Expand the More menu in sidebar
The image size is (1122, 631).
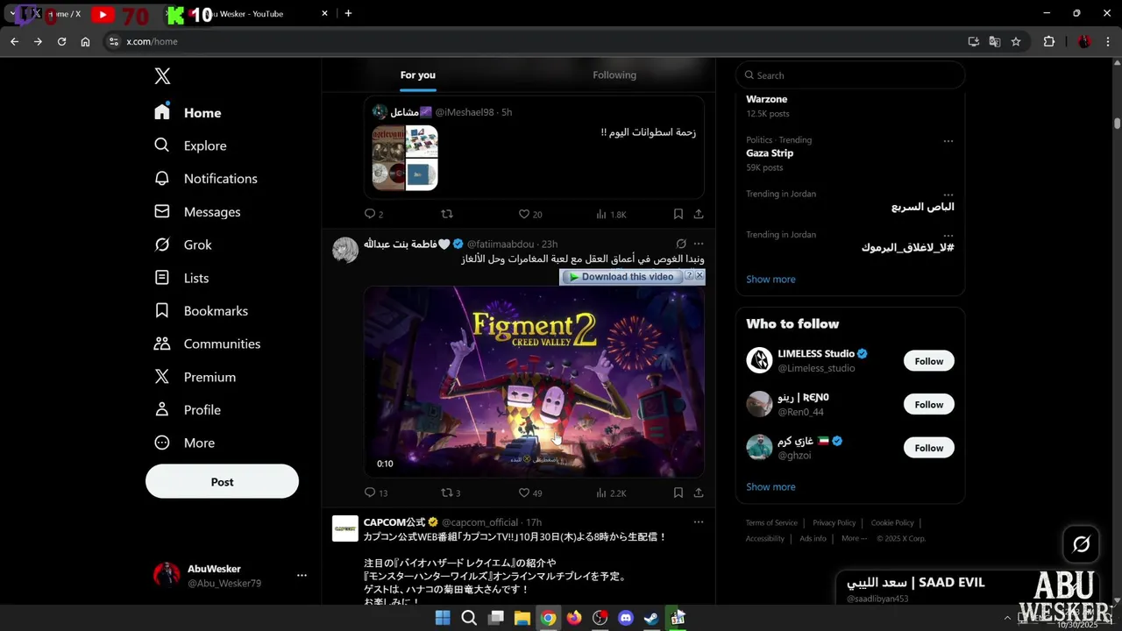[x=184, y=443]
